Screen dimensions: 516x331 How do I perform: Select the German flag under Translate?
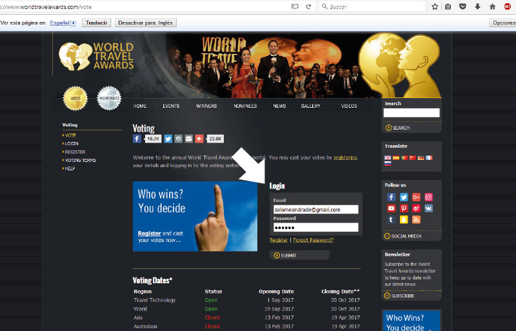coord(421,158)
